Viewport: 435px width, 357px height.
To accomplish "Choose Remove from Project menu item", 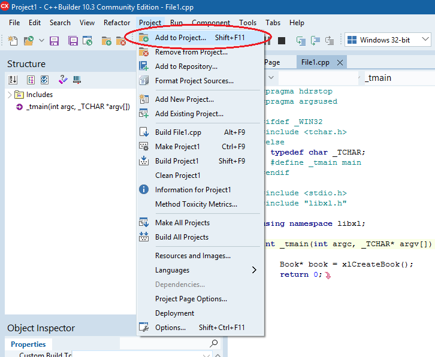I will click(200, 52).
